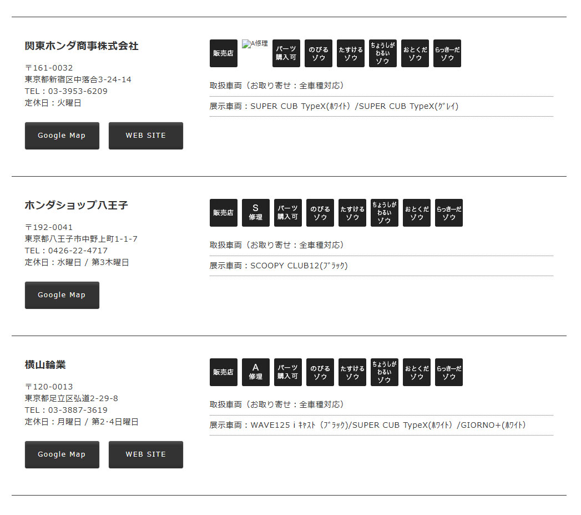
Task: Visit WEB SITE of 関東ホンダ商事株式会社
Action: (145, 136)
